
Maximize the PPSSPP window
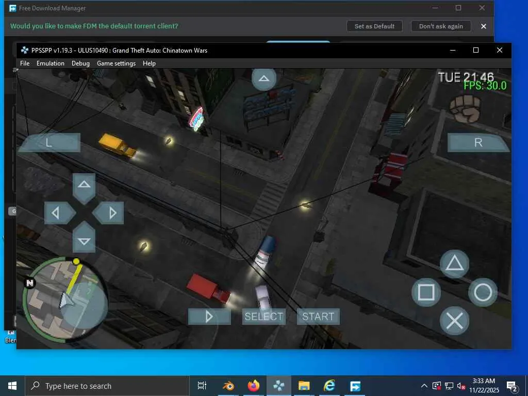476,50
